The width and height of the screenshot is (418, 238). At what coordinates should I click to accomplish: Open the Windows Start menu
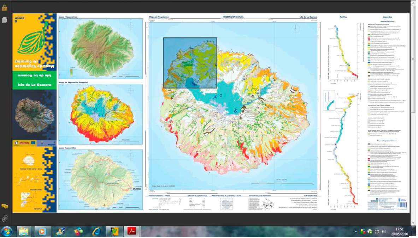[7, 231]
